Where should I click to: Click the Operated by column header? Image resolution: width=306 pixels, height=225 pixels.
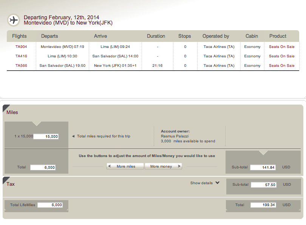tap(216, 36)
